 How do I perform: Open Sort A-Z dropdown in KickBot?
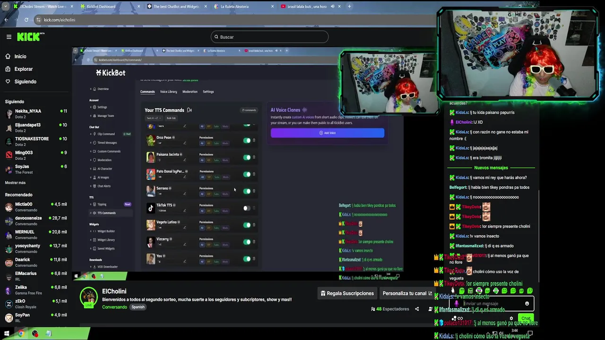coord(154,118)
